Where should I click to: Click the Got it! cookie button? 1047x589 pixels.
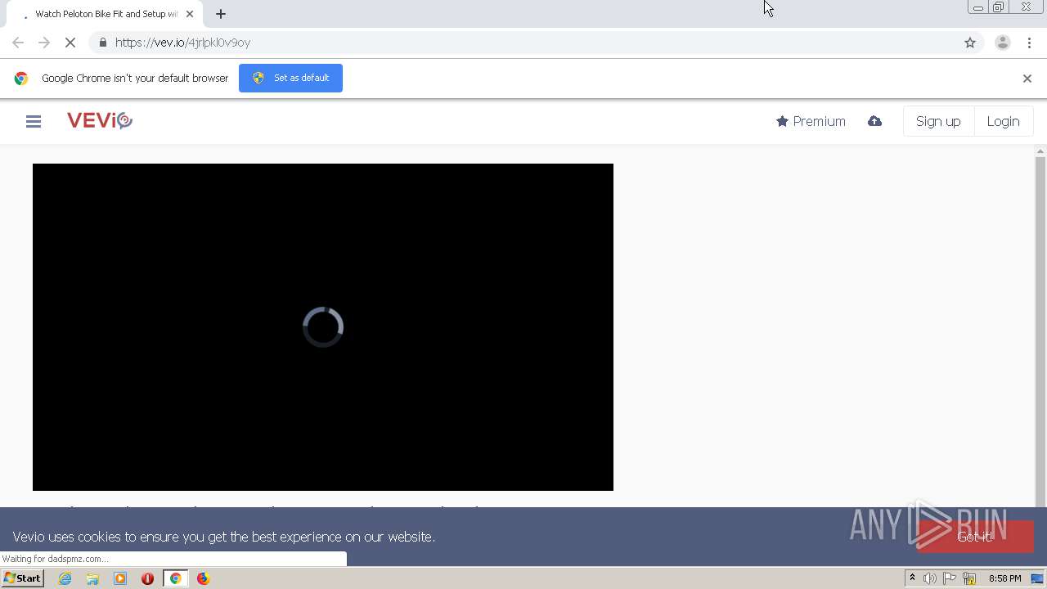(x=975, y=537)
